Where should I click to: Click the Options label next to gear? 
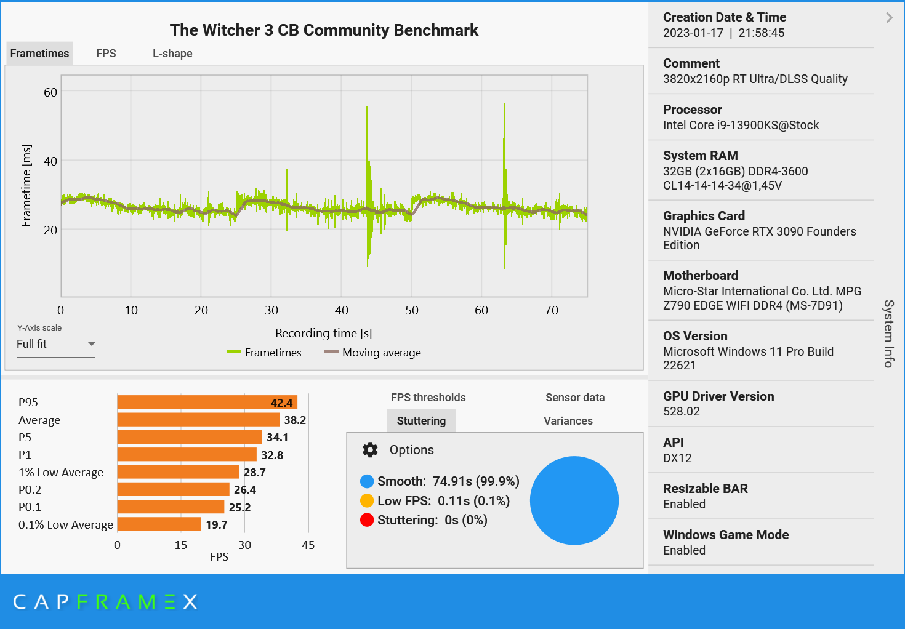pyautogui.click(x=412, y=450)
